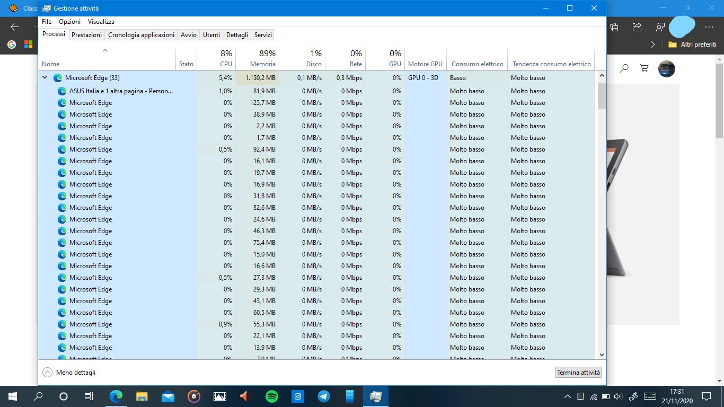The width and height of the screenshot is (724, 407).
Task: Click the Edge Share icon
Action: tap(637, 27)
